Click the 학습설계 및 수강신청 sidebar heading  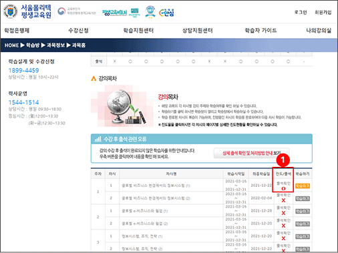(31, 61)
